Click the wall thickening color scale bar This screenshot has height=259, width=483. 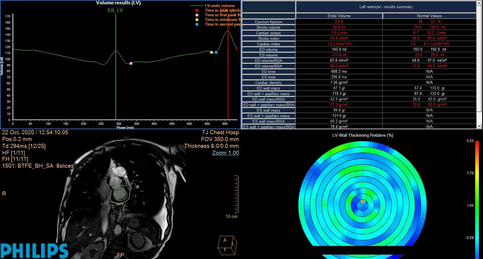click(477, 198)
